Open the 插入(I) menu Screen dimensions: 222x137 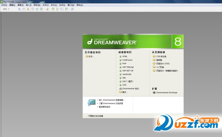28,5
